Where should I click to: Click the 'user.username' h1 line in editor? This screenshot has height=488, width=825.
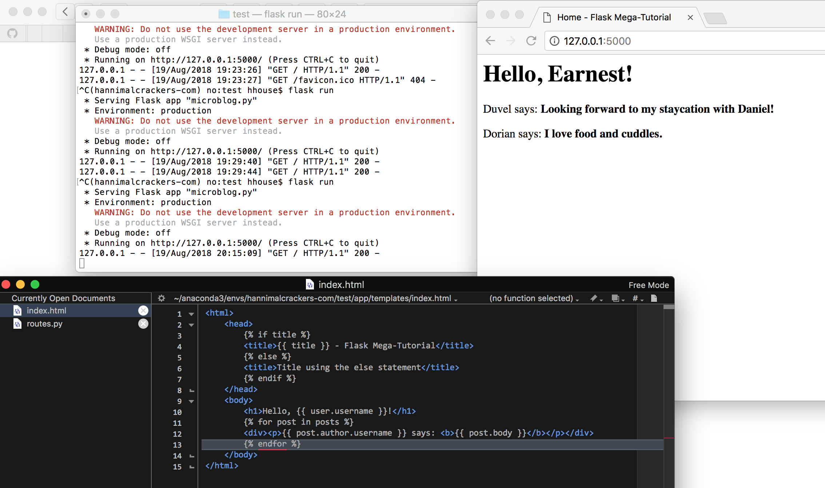[x=330, y=411]
